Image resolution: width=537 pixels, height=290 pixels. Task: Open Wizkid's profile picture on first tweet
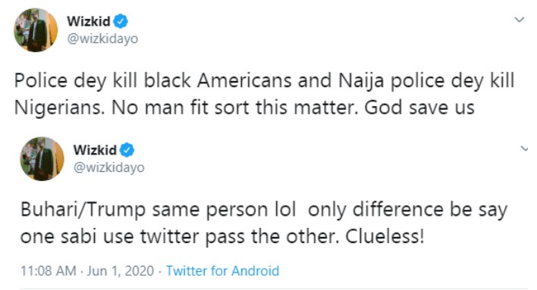36,30
